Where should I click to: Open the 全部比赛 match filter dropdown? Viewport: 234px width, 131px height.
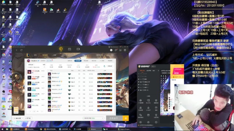pyautogui.click(x=31, y=65)
